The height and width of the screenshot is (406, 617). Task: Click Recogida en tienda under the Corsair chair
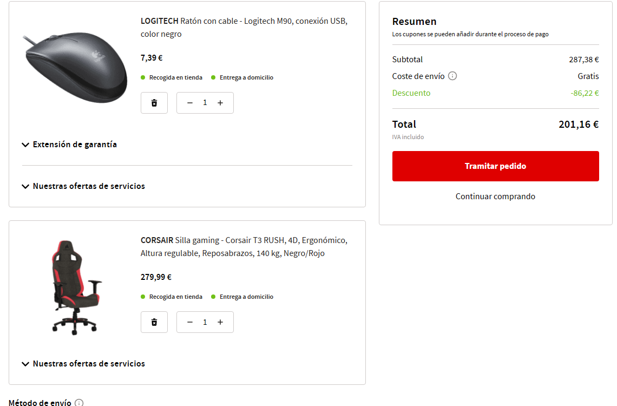tap(172, 297)
